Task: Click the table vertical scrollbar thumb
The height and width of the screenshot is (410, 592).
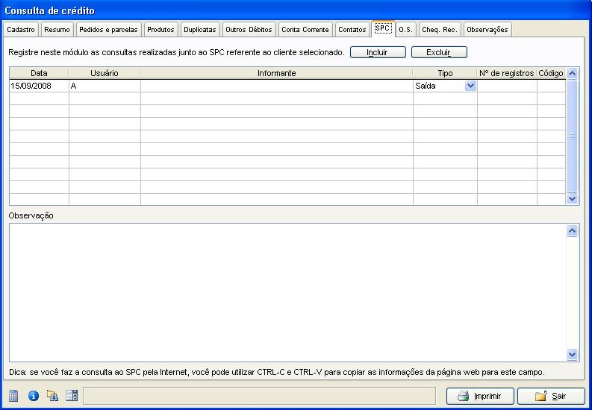Action: [x=572, y=136]
